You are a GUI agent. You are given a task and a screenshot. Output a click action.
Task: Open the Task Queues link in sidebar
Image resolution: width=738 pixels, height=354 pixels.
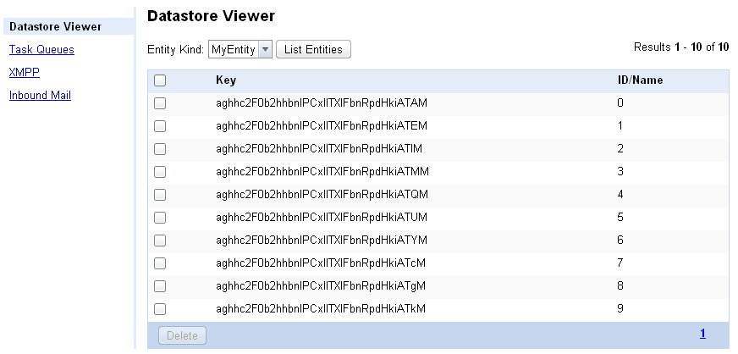pyautogui.click(x=41, y=50)
